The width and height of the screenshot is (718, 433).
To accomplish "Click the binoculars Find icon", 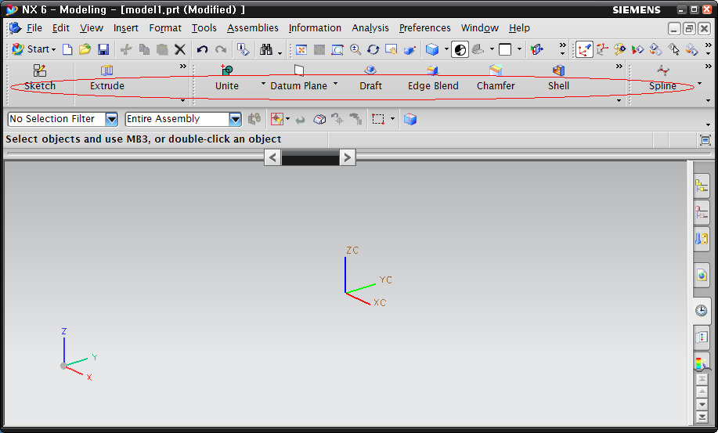I will pyautogui.click(x=266, y=49).
